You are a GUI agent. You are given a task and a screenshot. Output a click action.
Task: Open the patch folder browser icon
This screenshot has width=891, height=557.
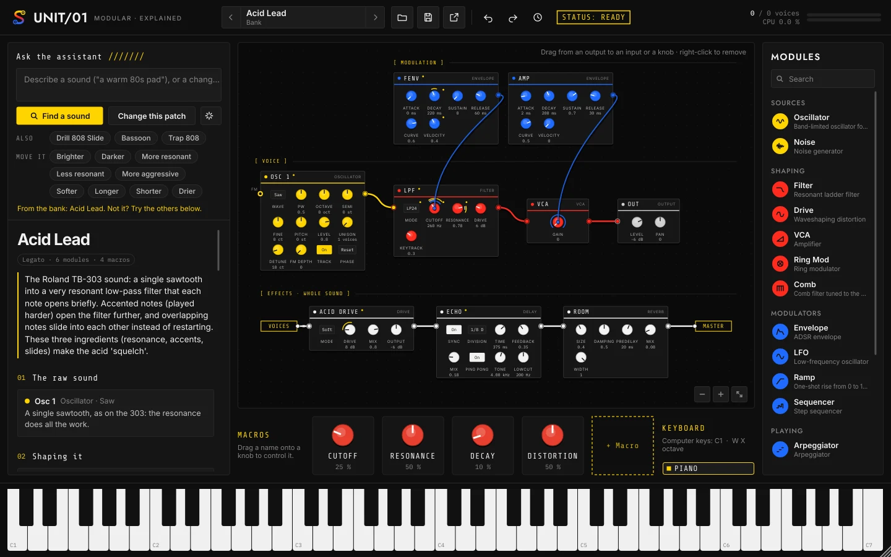click(x=402, y=17)
